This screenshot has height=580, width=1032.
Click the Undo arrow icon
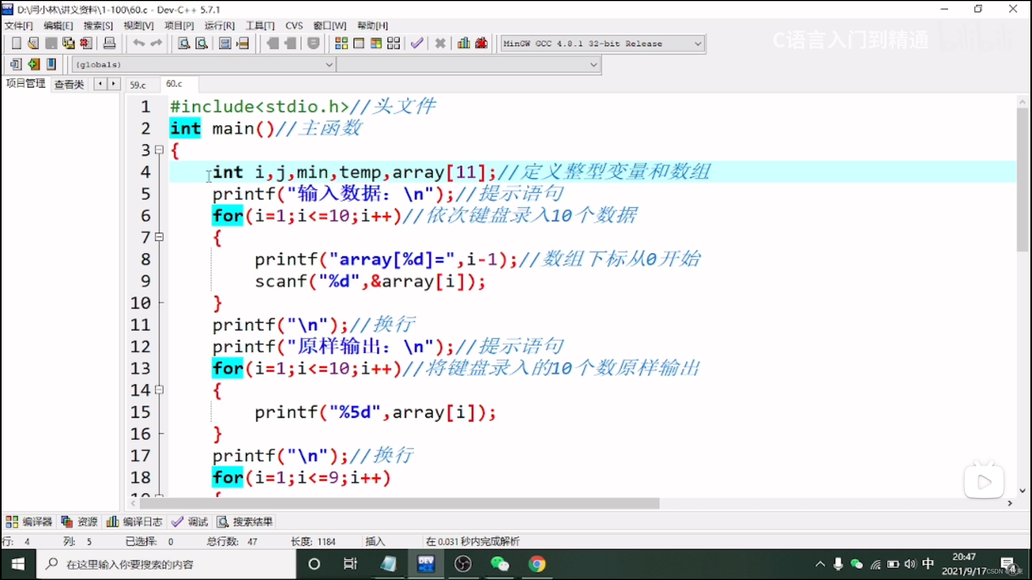click(139, 44)
